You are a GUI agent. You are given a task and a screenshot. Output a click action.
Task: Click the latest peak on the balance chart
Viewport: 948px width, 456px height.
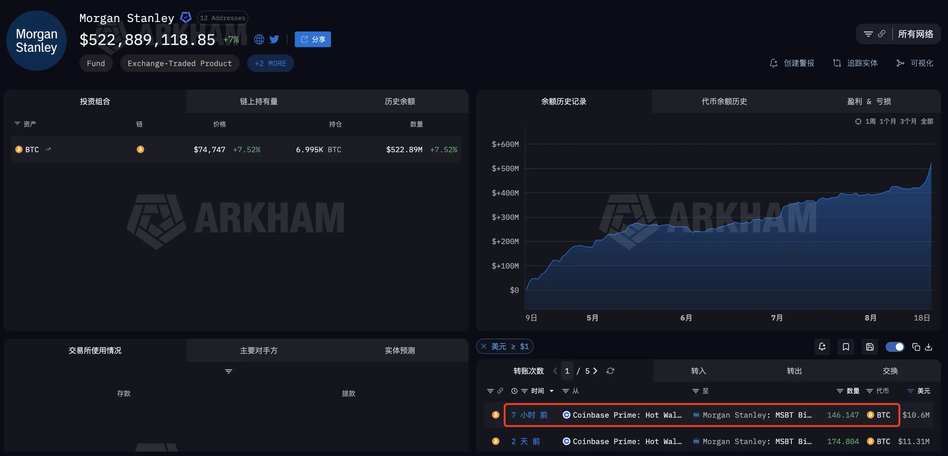(931, 164)
